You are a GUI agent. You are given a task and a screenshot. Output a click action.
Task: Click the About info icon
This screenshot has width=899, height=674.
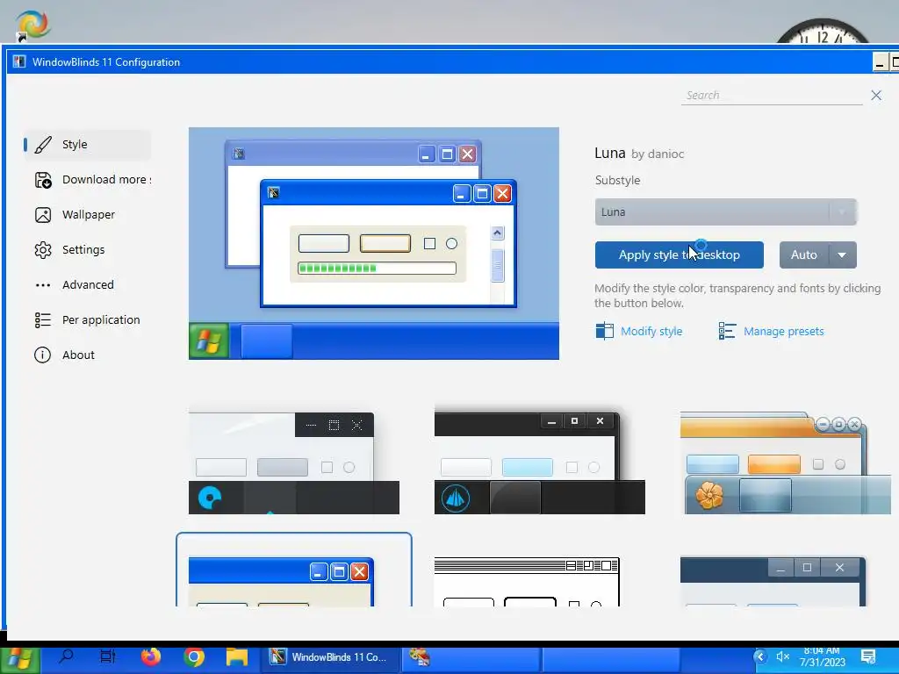(42, 355)
